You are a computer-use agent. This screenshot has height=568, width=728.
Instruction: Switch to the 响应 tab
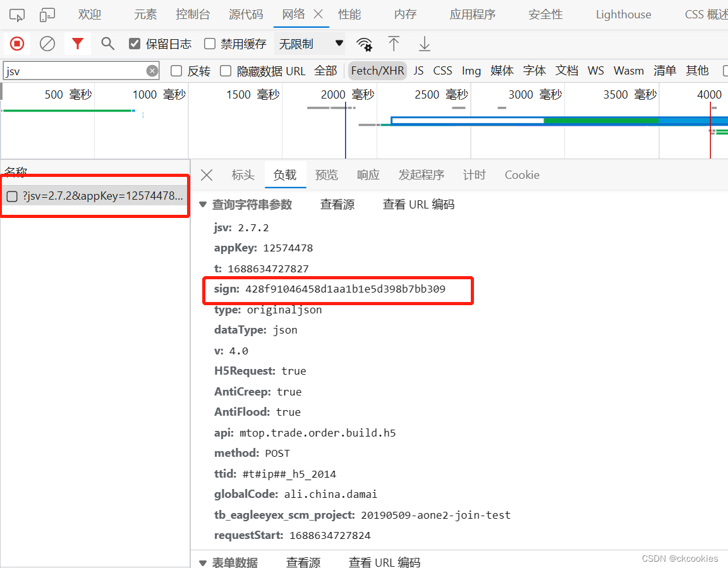point(368,174)
